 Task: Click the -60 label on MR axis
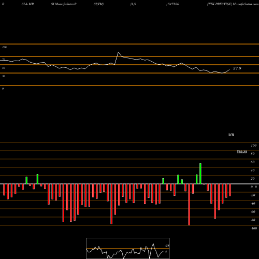(253, 212)
